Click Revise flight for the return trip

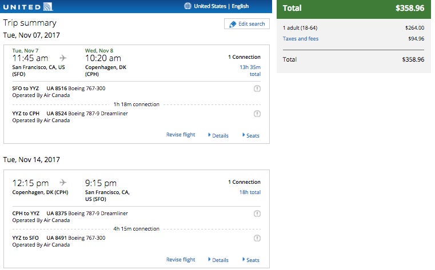point(181,260)
